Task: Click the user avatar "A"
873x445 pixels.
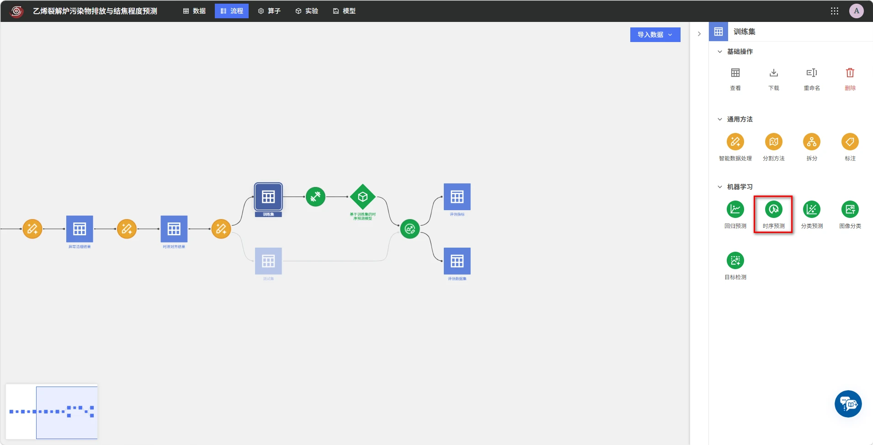Action: tap(856, 11)
